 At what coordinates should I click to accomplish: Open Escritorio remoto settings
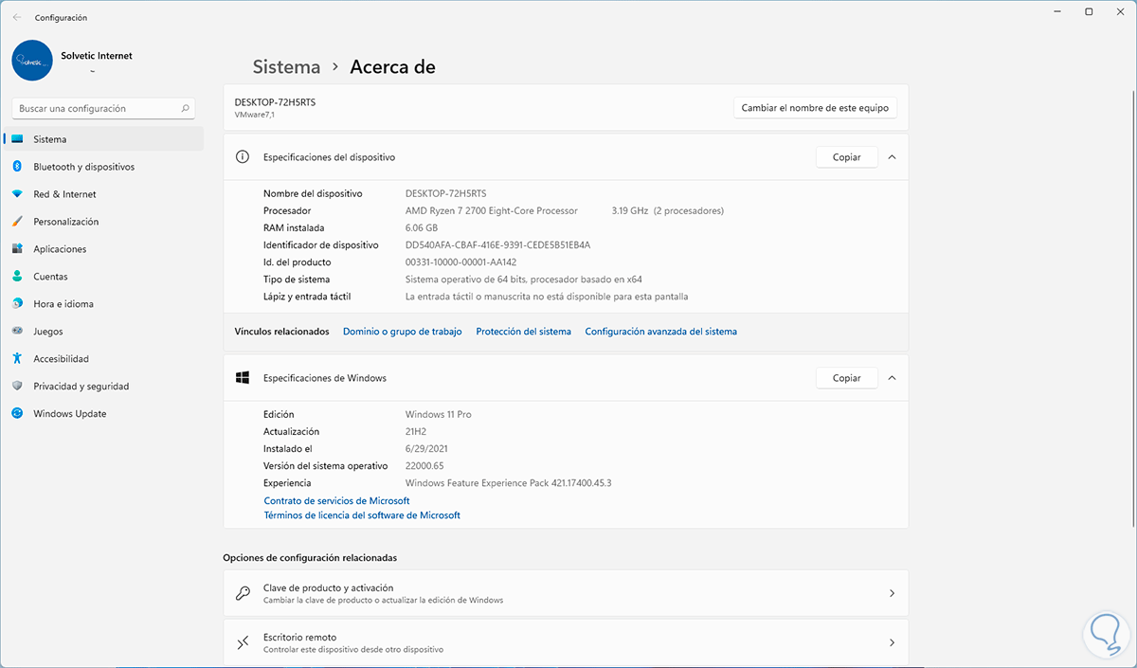(565, 643)
